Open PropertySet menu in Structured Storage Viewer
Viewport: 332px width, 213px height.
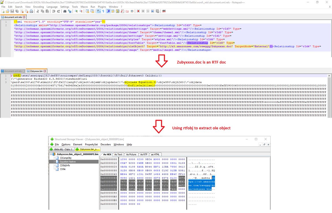91,145
